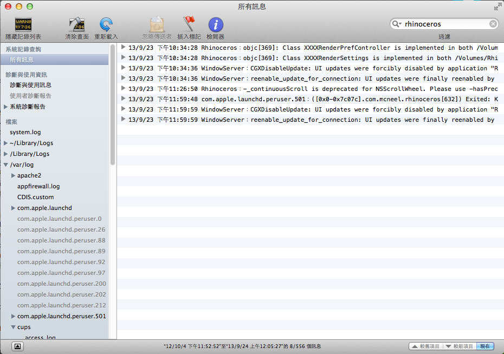Select com.apple.launchd.peruser.97
The image size is (504, 354).
(x=61, y=273)
